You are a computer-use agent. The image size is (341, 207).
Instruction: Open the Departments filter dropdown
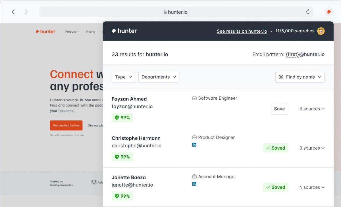point(159,77)
